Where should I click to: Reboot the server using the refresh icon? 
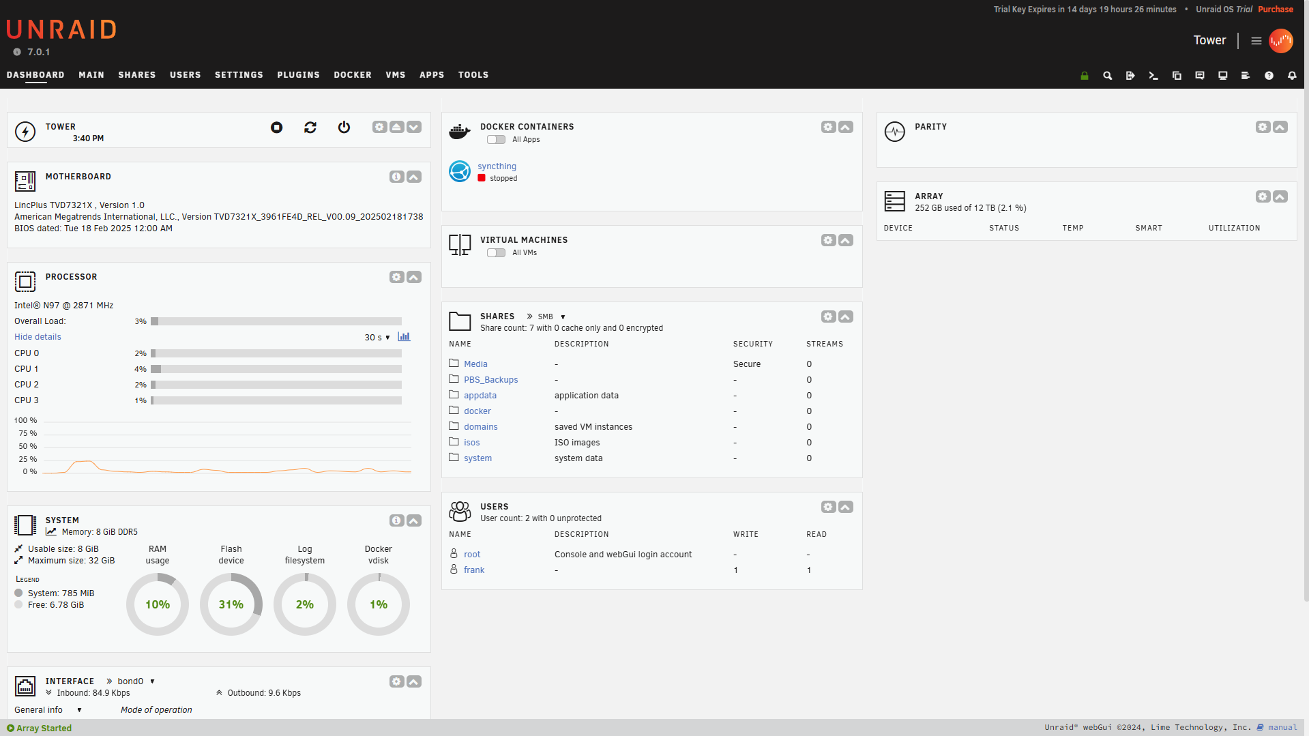310,128
